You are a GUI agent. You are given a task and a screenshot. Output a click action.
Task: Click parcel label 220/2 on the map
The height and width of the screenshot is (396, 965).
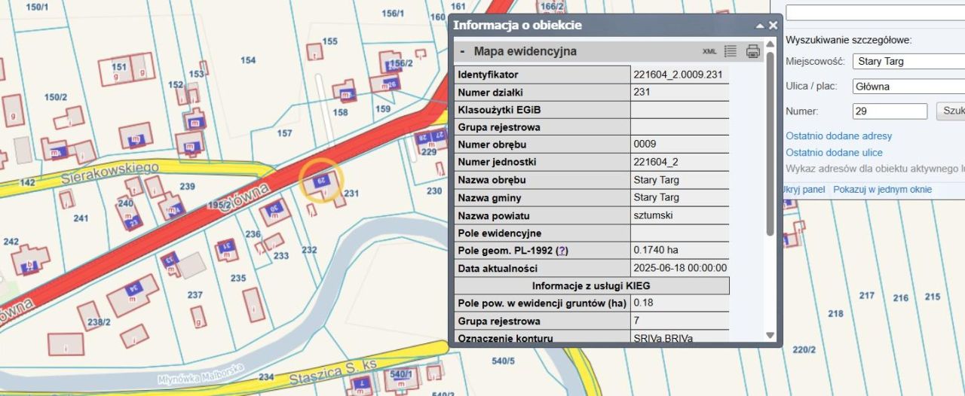804,350
